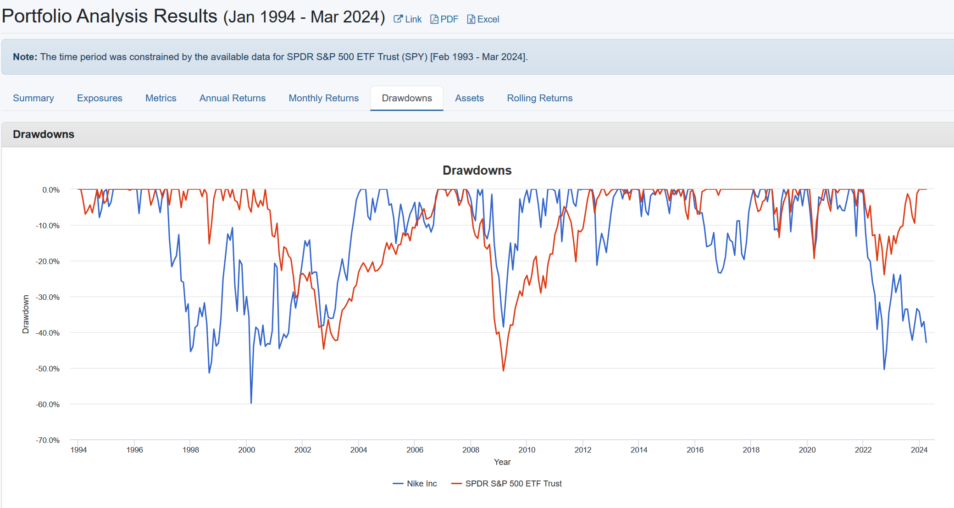The width and height of the screenshot is (954, 508).
Task: Switch to the Summary tab
Action: (x=33, y=98)
